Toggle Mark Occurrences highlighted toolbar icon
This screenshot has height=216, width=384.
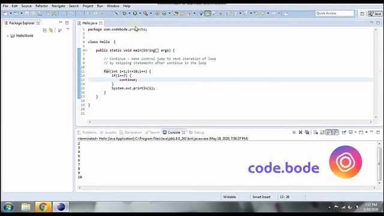pos(208,13)
